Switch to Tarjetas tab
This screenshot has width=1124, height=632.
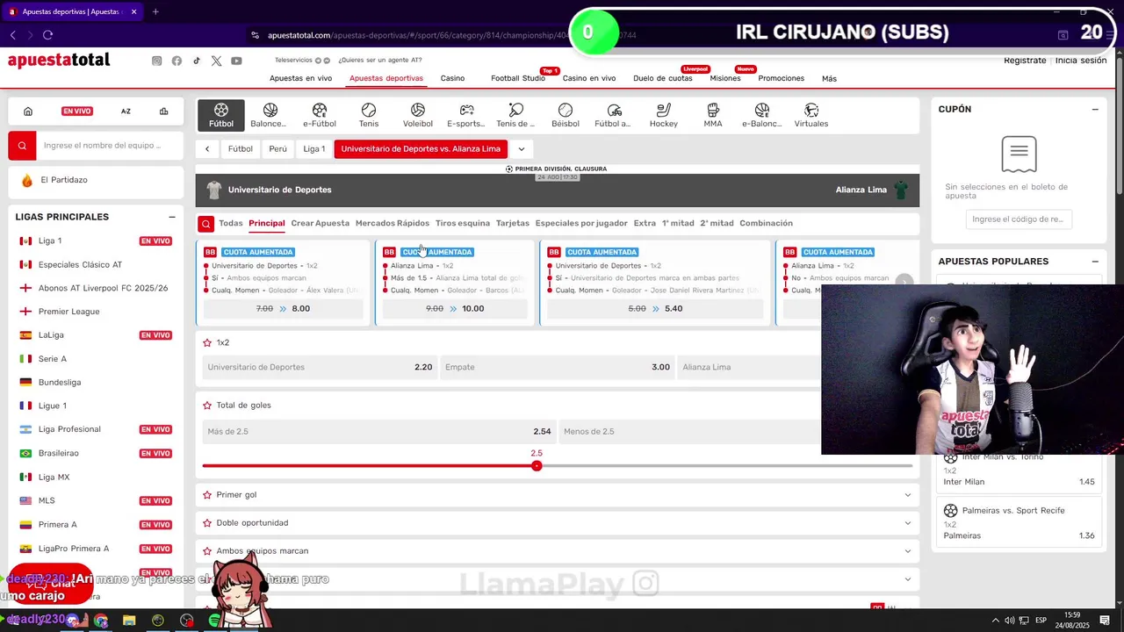pos(513,224)
